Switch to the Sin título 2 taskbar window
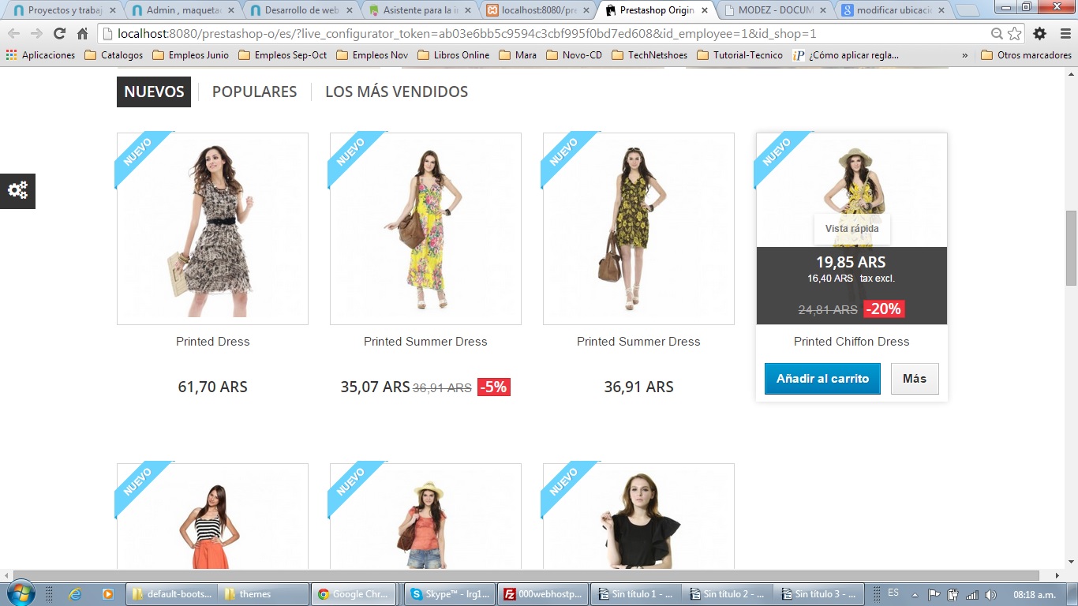The height and width of the screenshot is (606, 1078). [x=728, y=594]
